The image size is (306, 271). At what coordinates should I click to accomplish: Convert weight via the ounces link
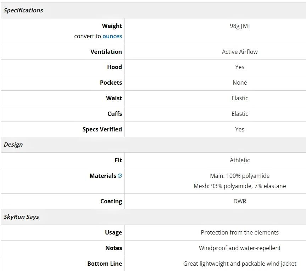coord(112,36)
